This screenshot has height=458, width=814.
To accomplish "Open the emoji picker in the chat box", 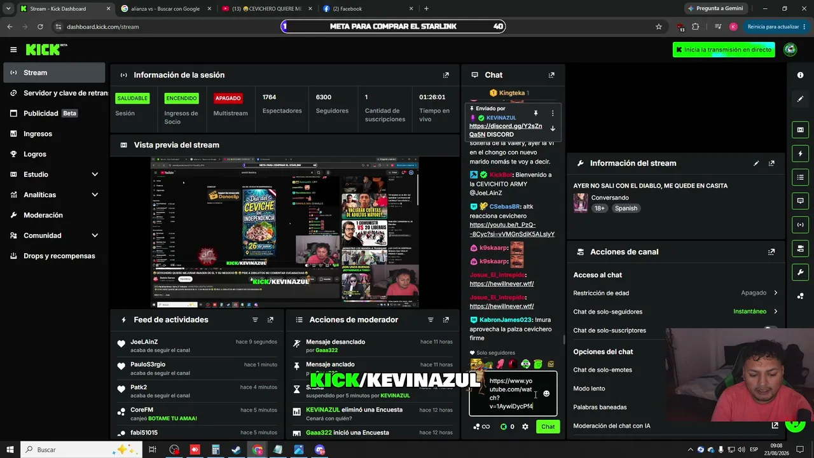I will (546, 394).
